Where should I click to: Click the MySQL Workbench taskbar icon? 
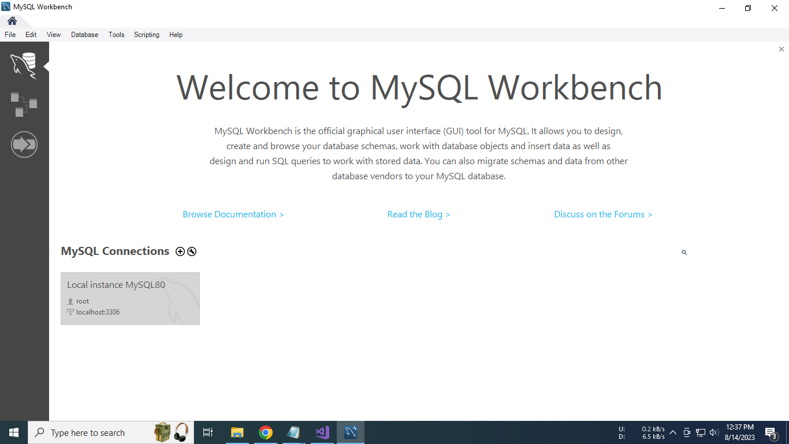pyautogui.click(x=351, y=432)
